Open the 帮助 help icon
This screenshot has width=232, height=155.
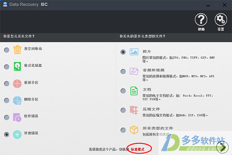(201, 20)
